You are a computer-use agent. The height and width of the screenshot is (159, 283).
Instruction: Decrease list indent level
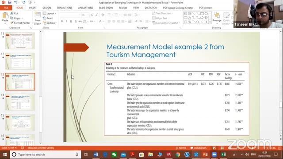(125, 15)
